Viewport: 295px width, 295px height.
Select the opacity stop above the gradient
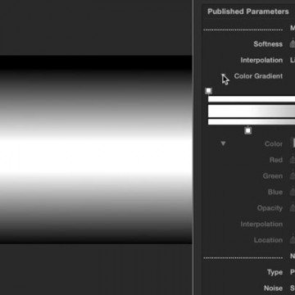click(x=209, y=91)
